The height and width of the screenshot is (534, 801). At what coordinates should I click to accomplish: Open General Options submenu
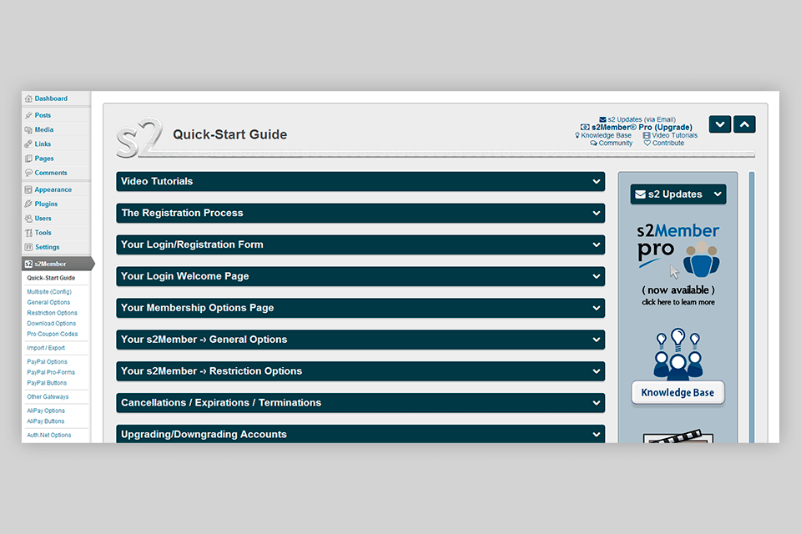tap(48, 303)
